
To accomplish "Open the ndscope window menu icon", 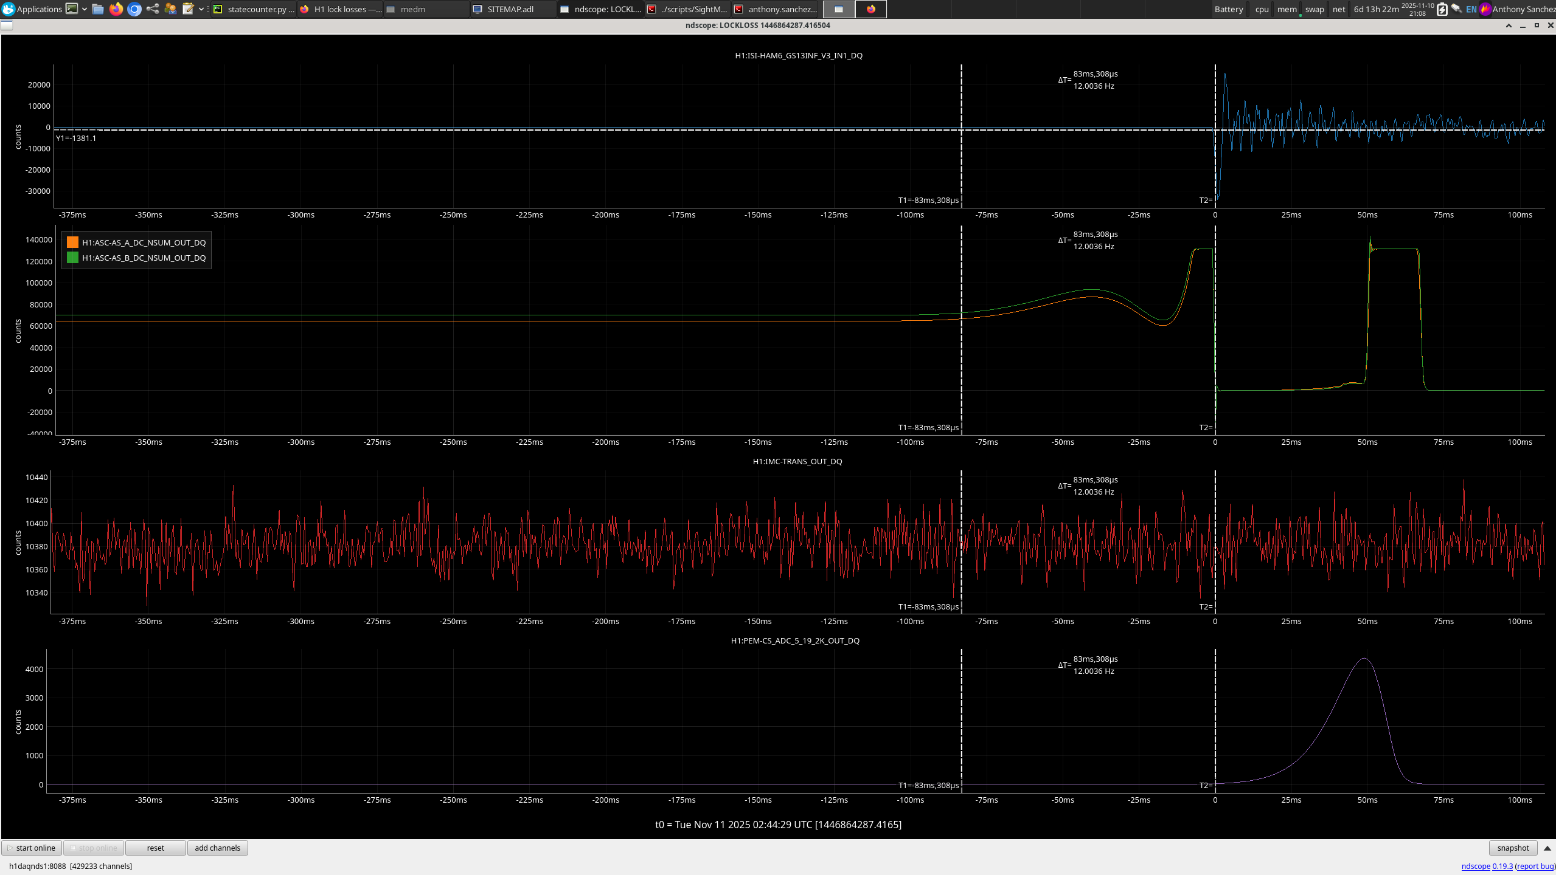I will pos(7,26).
